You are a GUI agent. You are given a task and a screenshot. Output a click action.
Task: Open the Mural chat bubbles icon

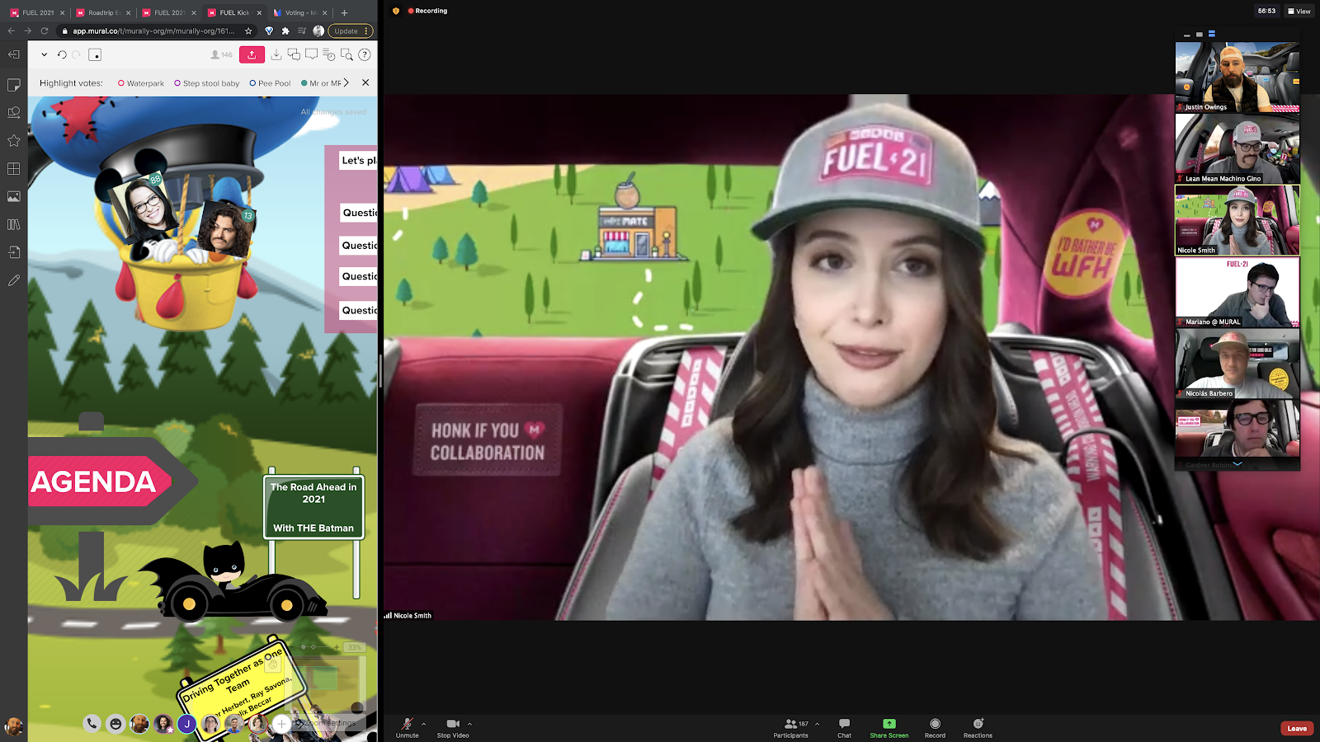tap(294, 54)
